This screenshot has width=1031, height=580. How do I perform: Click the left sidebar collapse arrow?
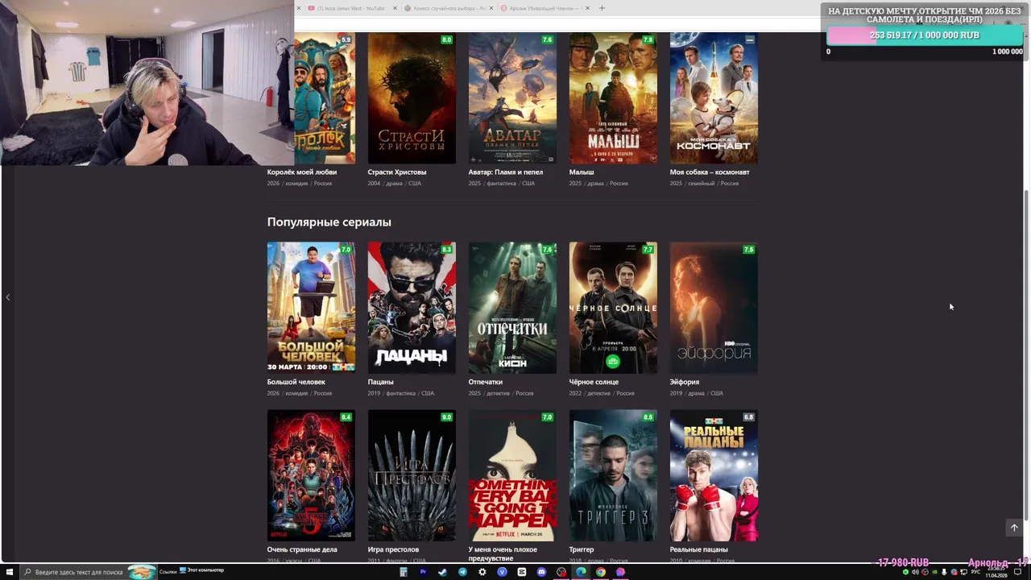pos(8,297)
